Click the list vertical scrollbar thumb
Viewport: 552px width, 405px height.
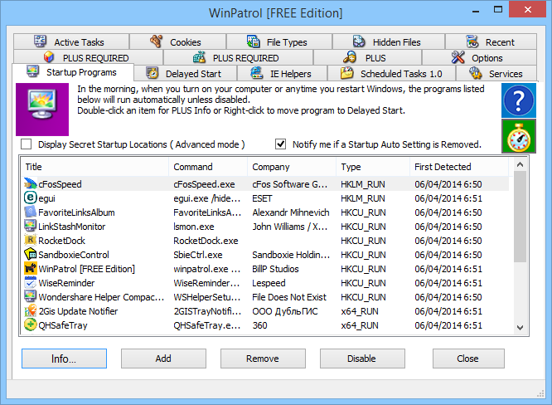tap(520, 217)
